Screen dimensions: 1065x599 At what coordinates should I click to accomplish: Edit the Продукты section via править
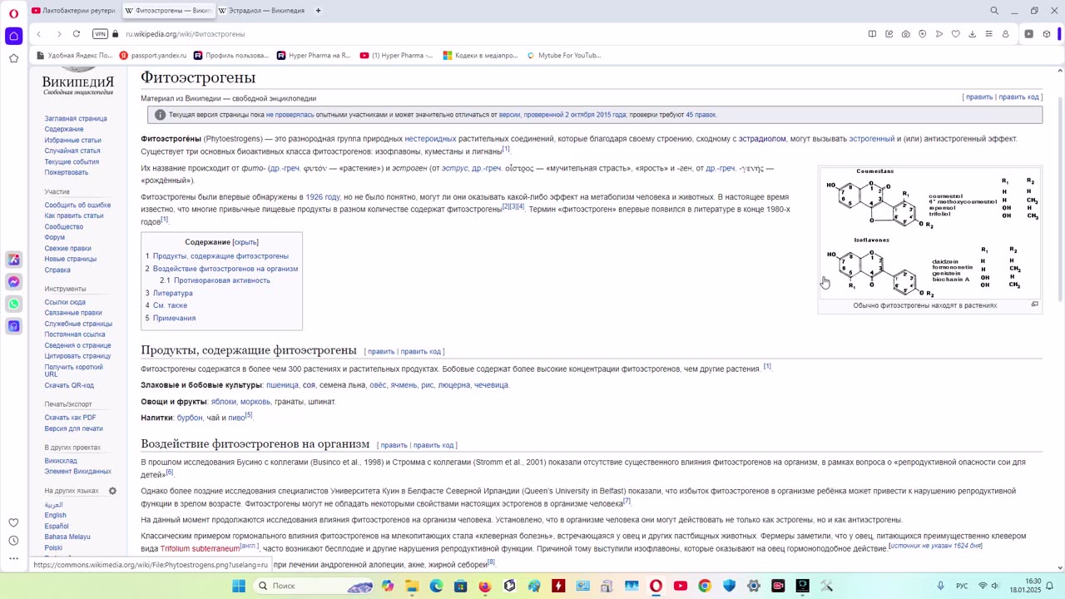[381, 351]
